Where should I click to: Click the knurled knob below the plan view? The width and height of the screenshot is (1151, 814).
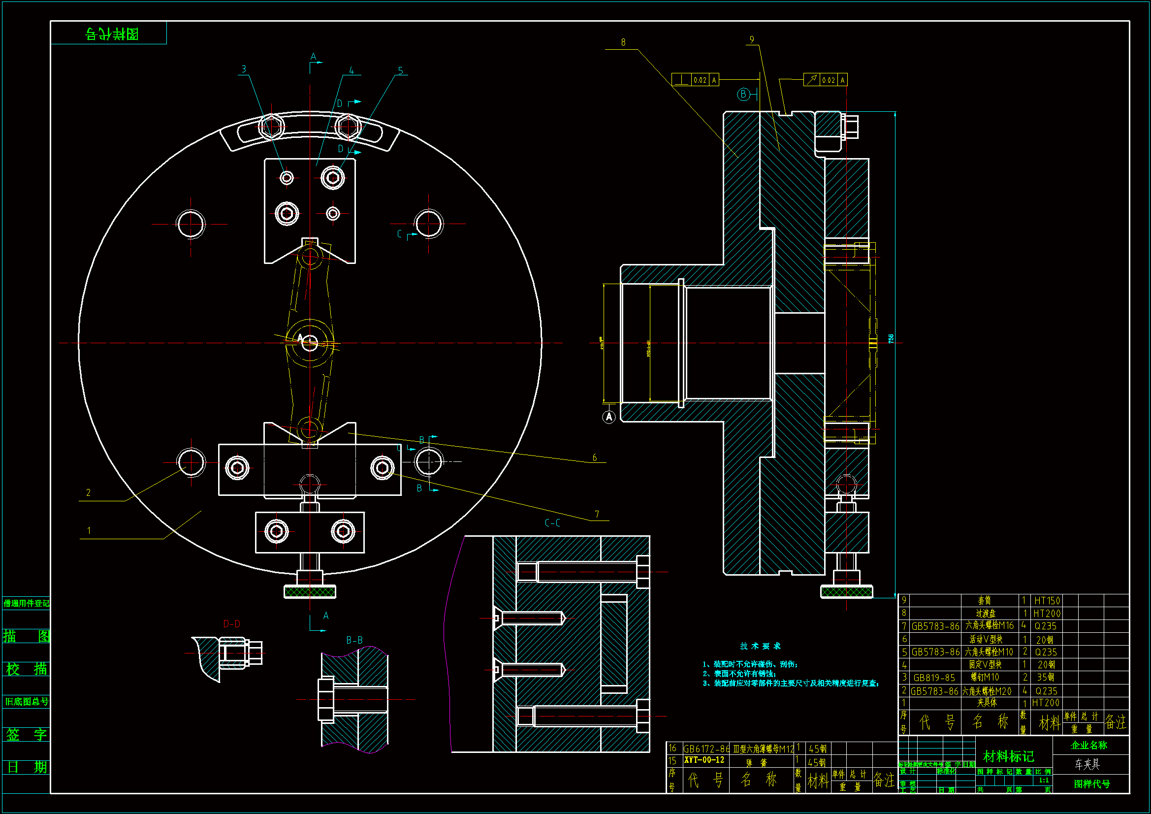pos(310,592)
